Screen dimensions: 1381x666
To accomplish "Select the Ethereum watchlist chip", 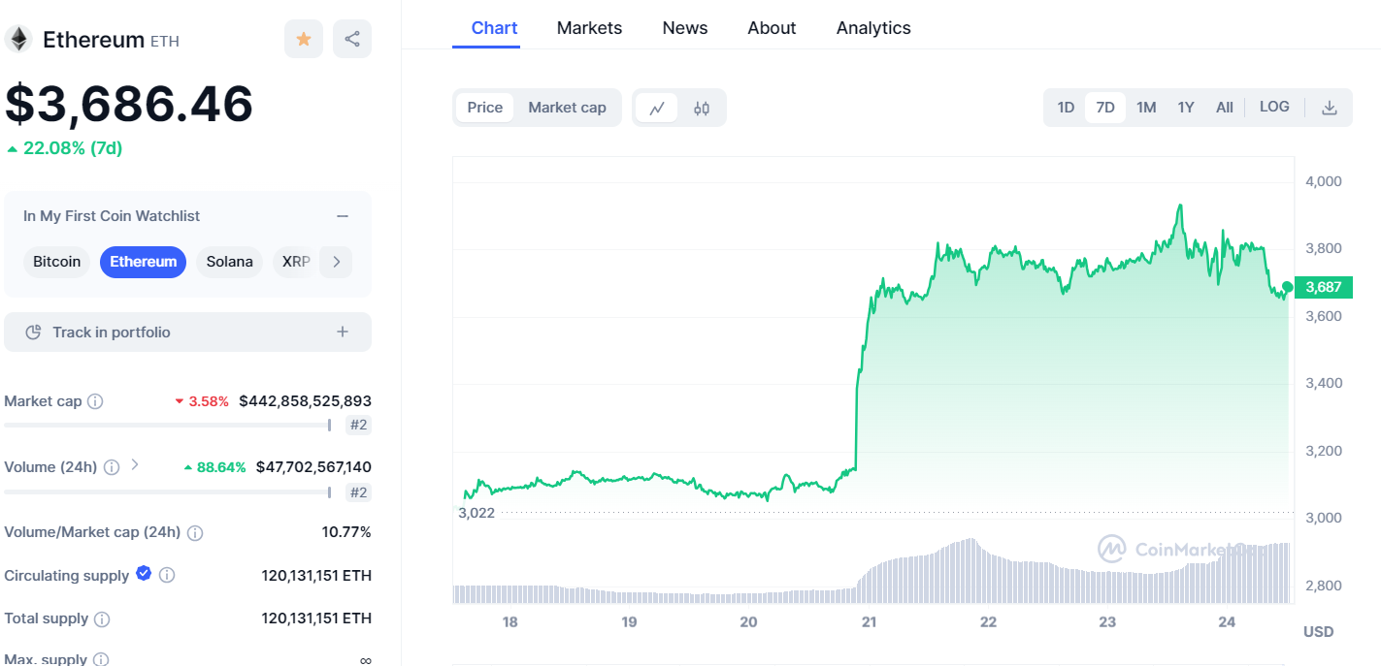I will pyautogui.click(x=144, y=262).
